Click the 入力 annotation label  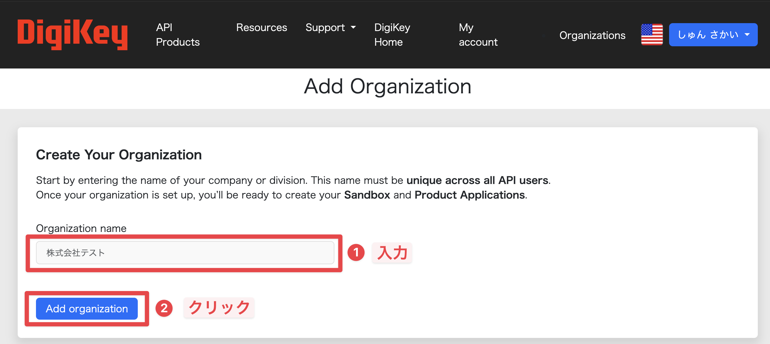pos(392,253)
